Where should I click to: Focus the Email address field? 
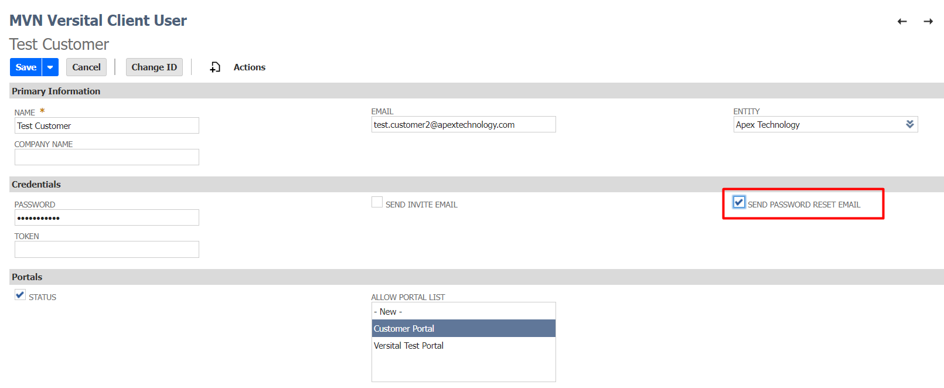tap(463, 125)
